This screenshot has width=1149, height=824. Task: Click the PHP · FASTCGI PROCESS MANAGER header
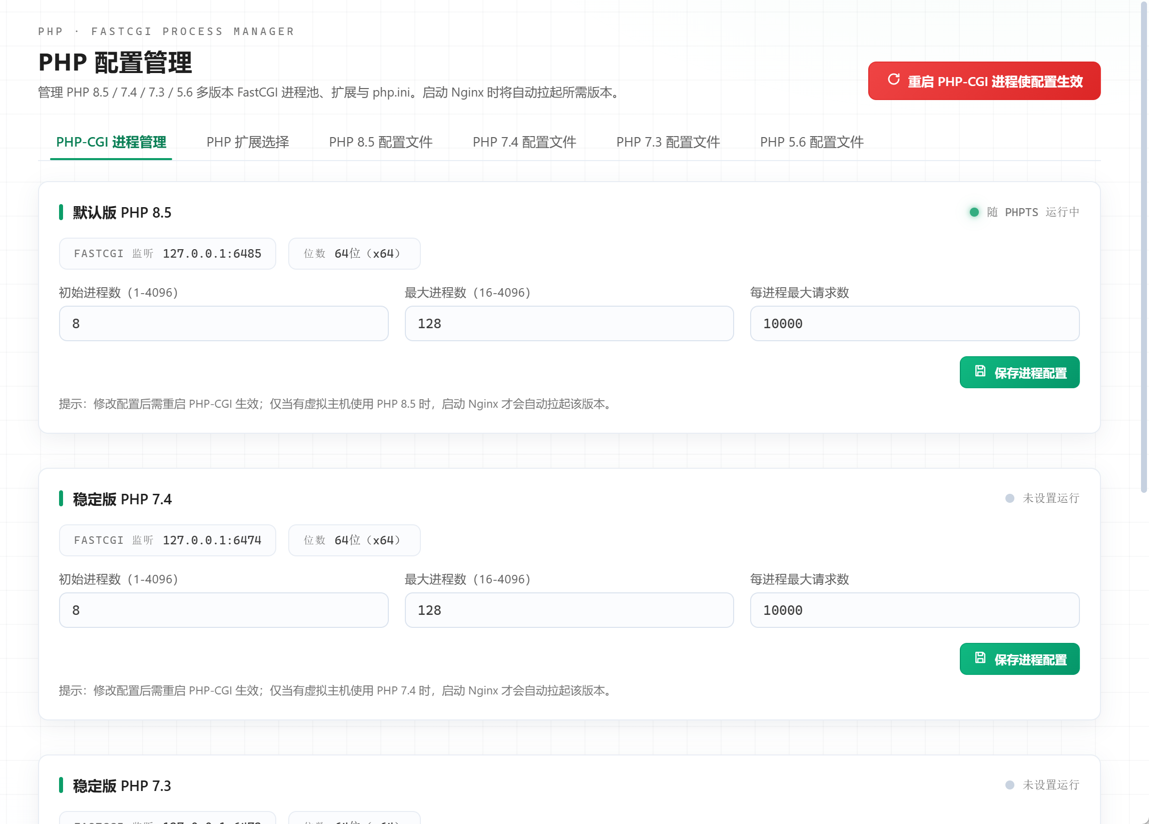pos(166,32)
